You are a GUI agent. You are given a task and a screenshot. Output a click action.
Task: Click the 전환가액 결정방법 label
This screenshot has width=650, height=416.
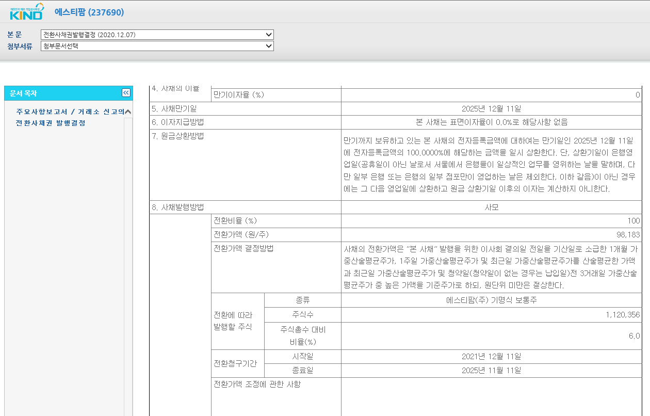point(243,248)
